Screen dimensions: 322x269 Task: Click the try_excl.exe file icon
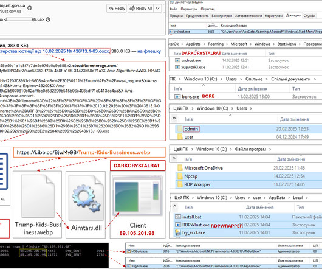tap(177, 232)
